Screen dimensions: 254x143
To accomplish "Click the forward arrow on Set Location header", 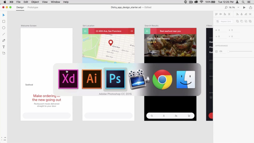I will 132,31.
